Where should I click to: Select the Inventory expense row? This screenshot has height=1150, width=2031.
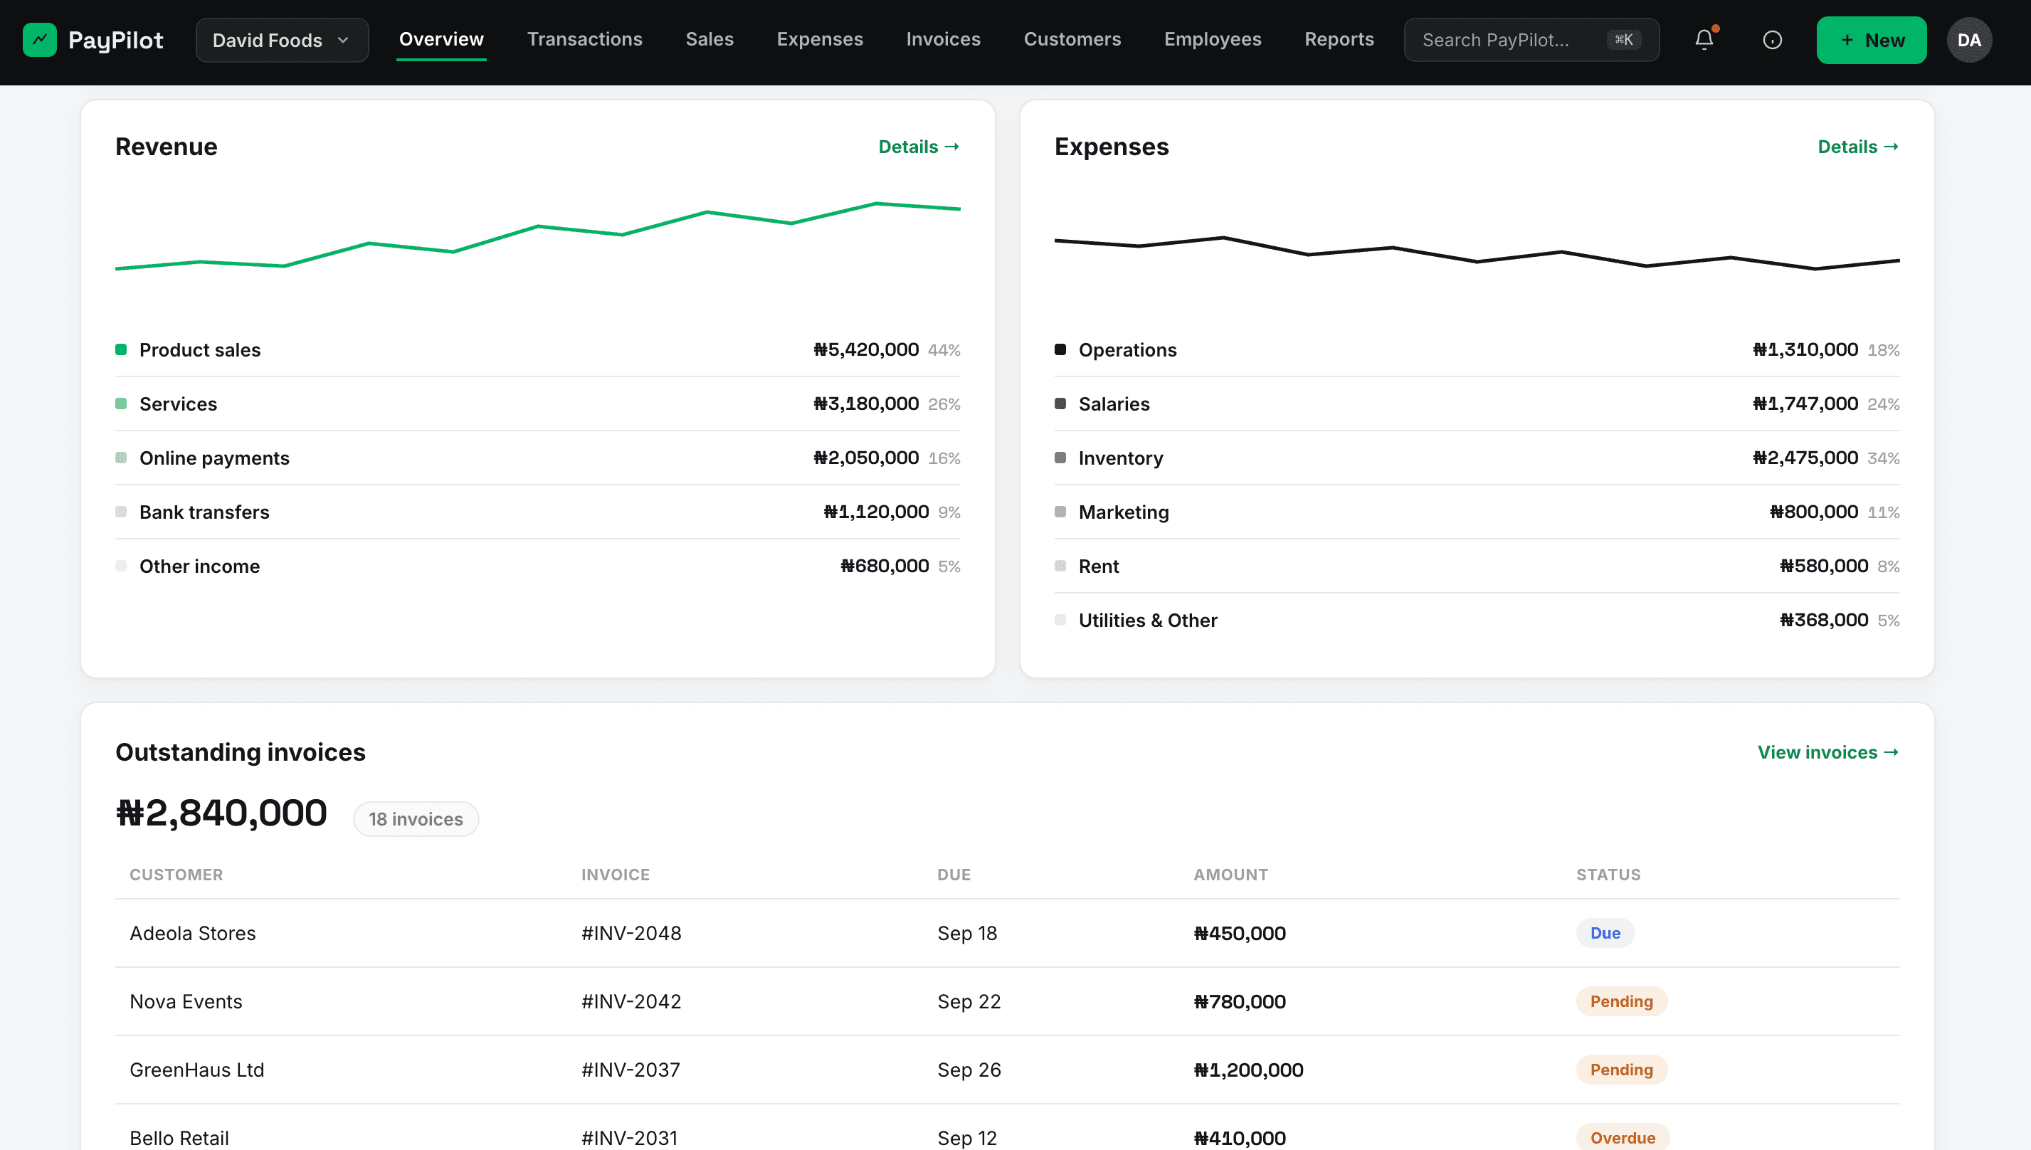(x=1477, y=458)
